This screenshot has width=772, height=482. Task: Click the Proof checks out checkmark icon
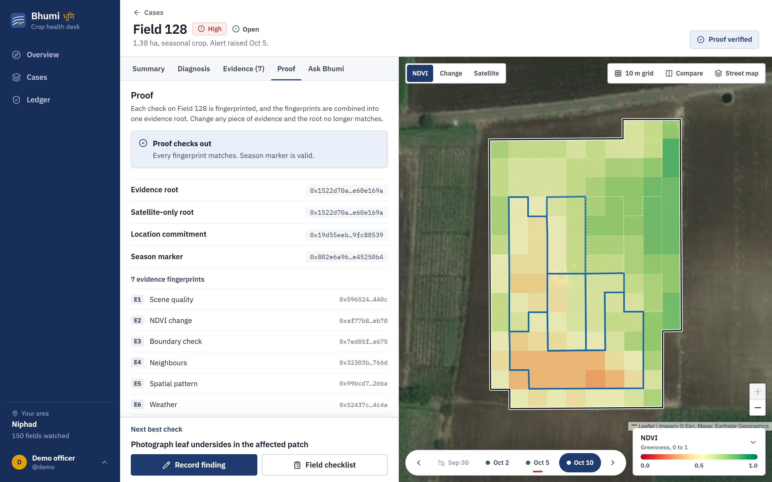[x=143, y=143]
